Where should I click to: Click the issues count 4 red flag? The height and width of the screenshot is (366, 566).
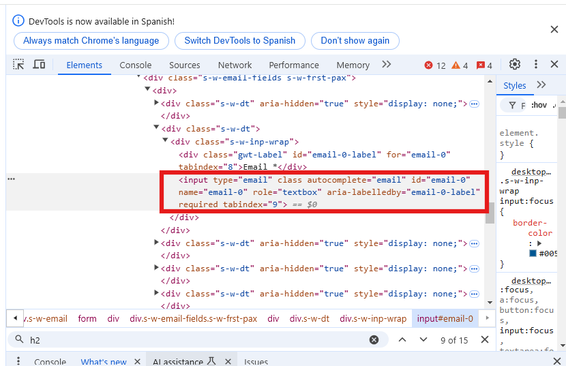click(484, 65)
